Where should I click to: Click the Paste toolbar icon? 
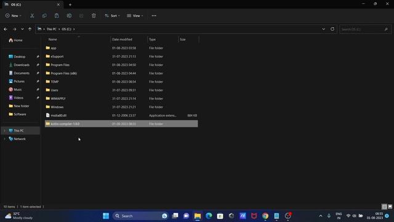(57, 15)
